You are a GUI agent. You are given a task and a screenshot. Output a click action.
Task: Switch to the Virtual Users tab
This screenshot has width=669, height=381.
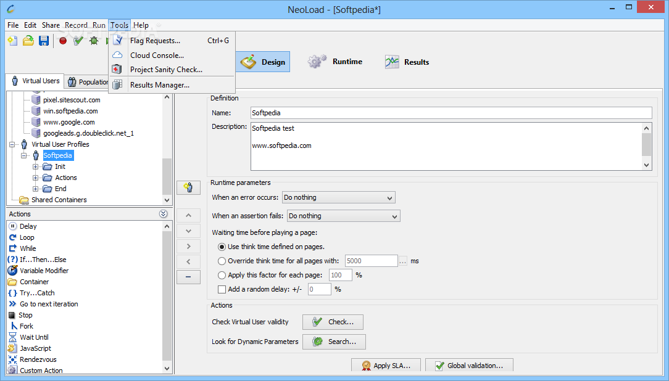[35, 81]
